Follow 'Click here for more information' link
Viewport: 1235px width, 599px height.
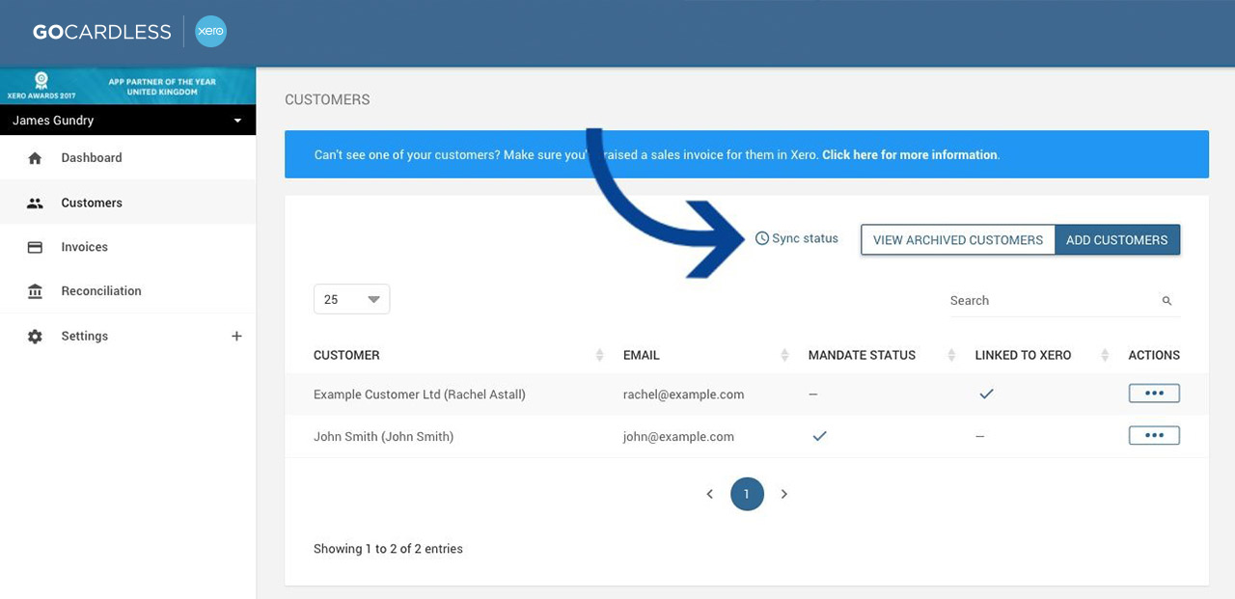point(910,155)
